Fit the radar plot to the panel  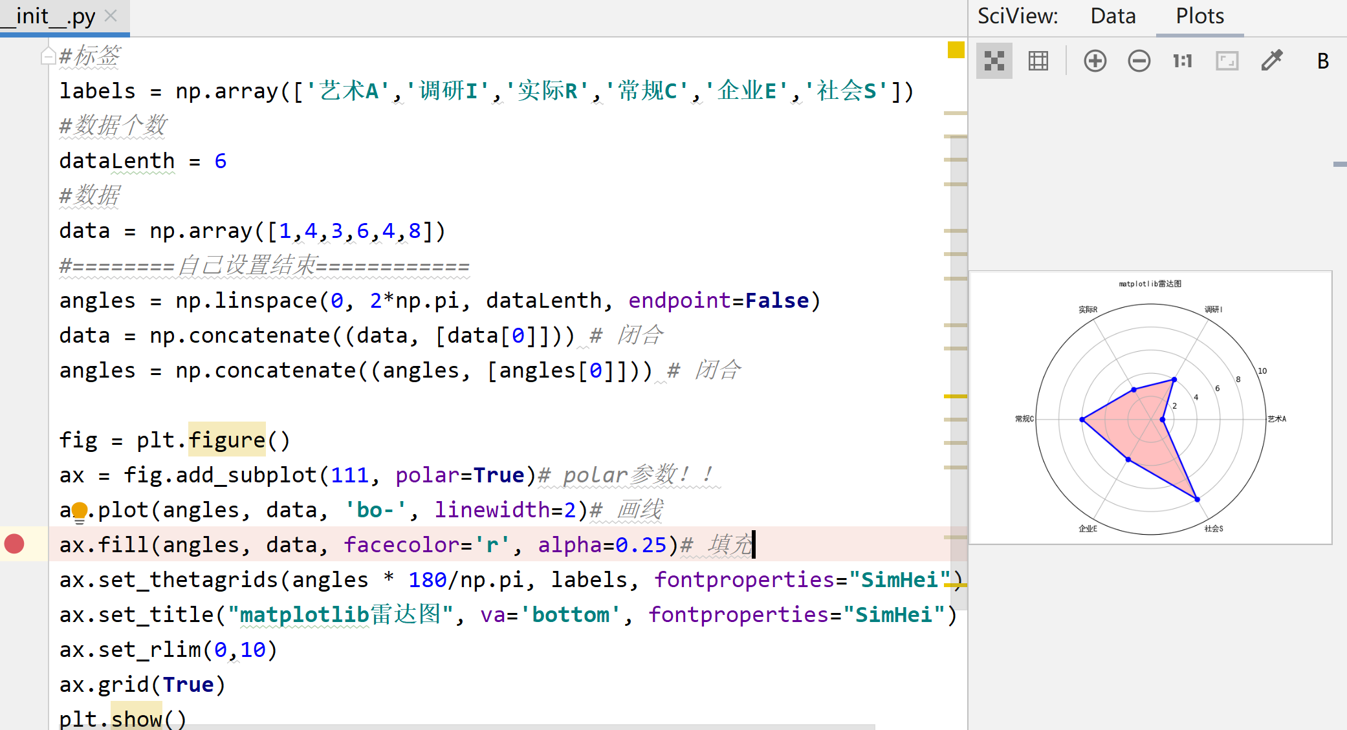pyautogui.click(x=1227, y=60)
